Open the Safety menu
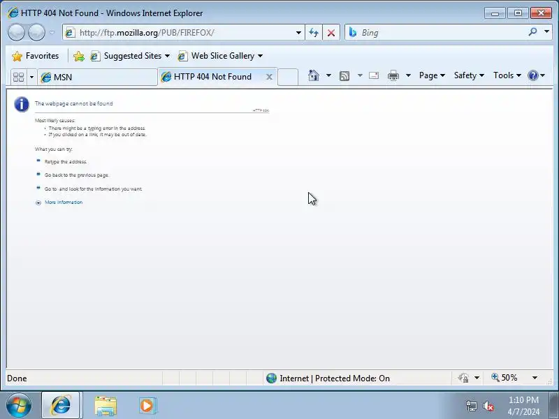 pyautogui.click(x=469, y=75)
